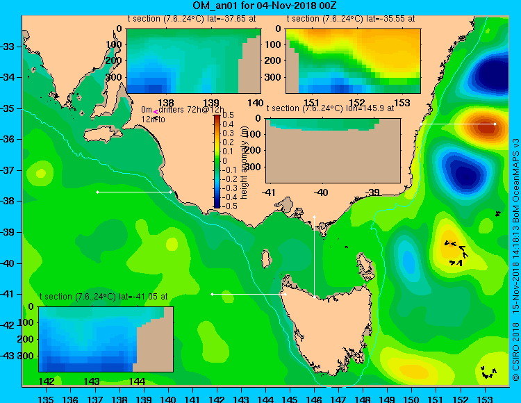The image size is (521, 403).
Task: Click the magenta drifter marker in the legend
Action: pyautogui.click(x=156, y=113)
